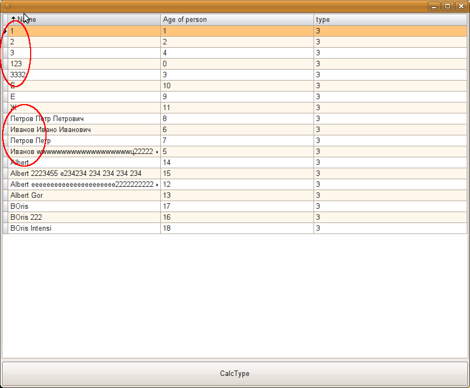Click the Age of person column header
The image size is (470, 388).
[x=237, y=20]
